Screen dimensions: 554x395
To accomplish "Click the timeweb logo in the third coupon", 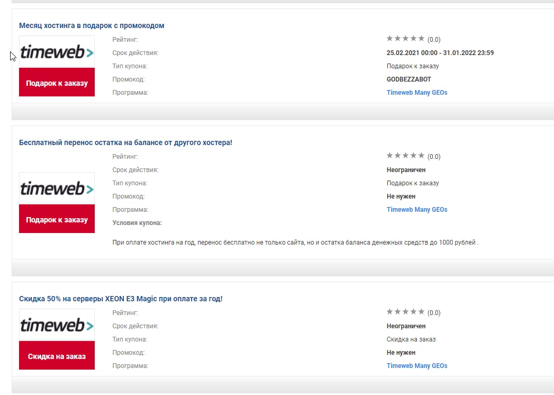I will pos(57,325).
